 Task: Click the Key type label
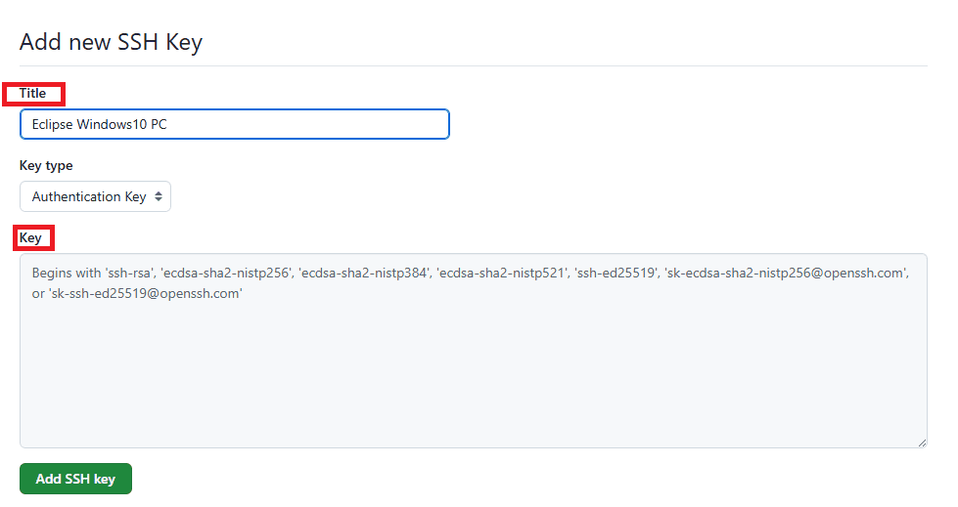click(x=46, y=166)
